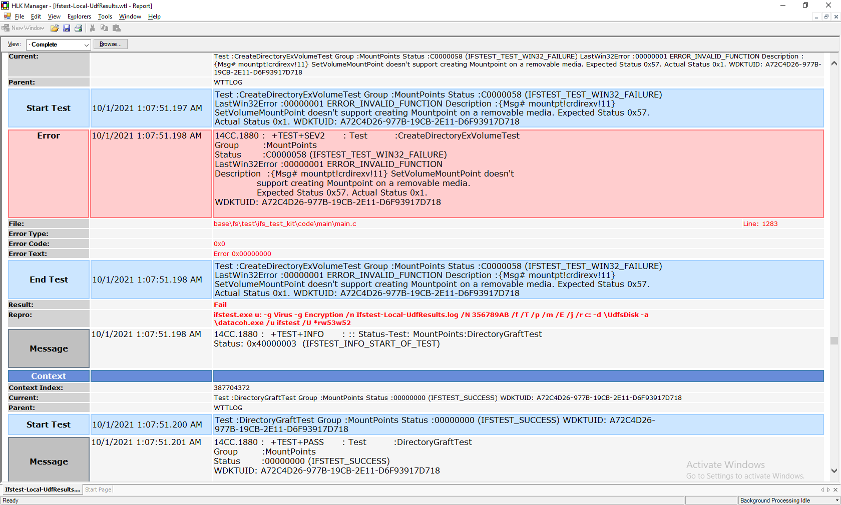Viewport: 841px width, 505px height.
Task: Click the document icon beside the File menu
Action: tap(7, 16)
